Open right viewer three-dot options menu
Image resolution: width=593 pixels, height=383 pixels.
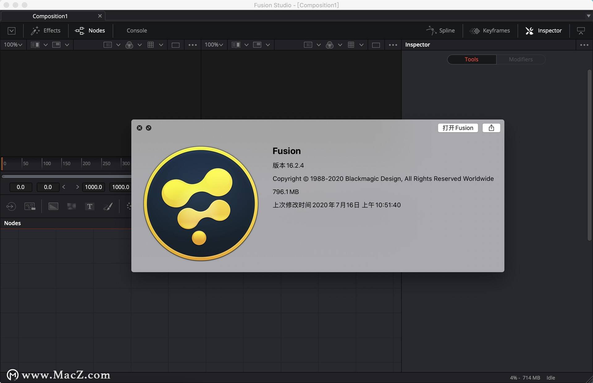[x=393, y=45]
